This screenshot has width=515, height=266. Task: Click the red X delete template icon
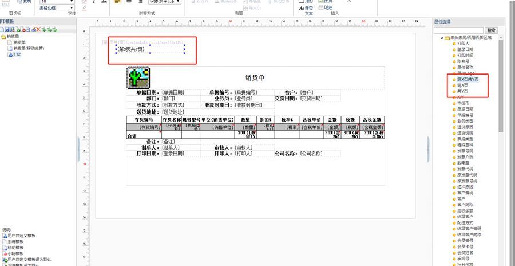click(x=38, y=30)
